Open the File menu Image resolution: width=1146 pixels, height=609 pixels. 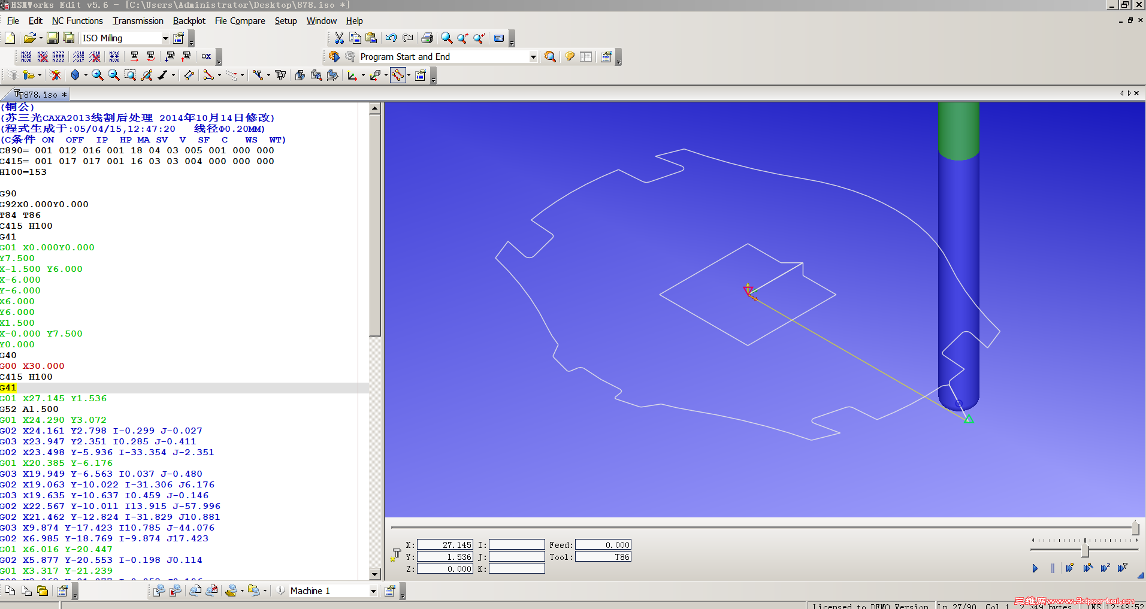13,21
